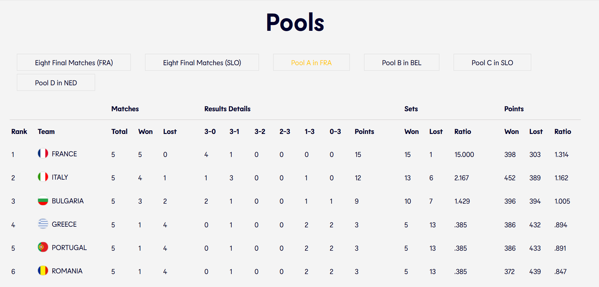Select the BULGARIA team name

pyautogui.click(x=67, y=201)
